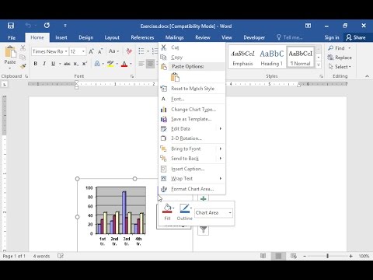Image resolution: width=373 pixels, height=280 pixels.
Task: Click the Find button in Editing group
Action: (340, 48)
